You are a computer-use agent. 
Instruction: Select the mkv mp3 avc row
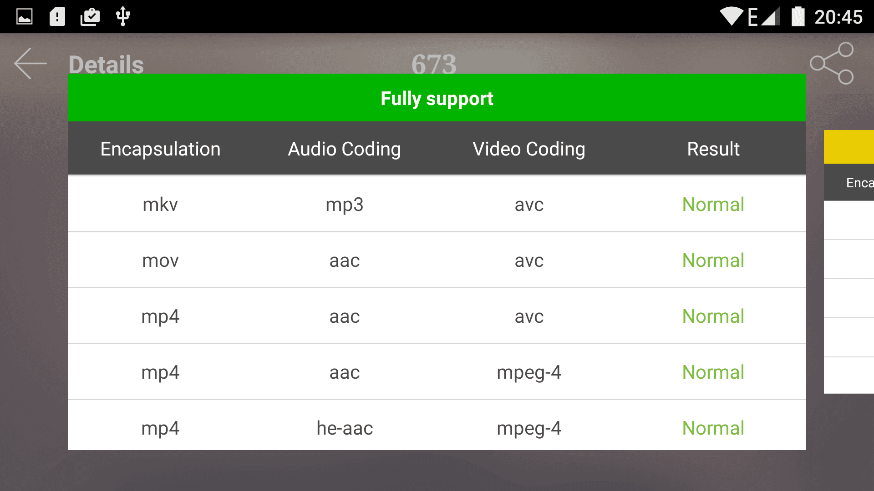[x=437, y=204]
